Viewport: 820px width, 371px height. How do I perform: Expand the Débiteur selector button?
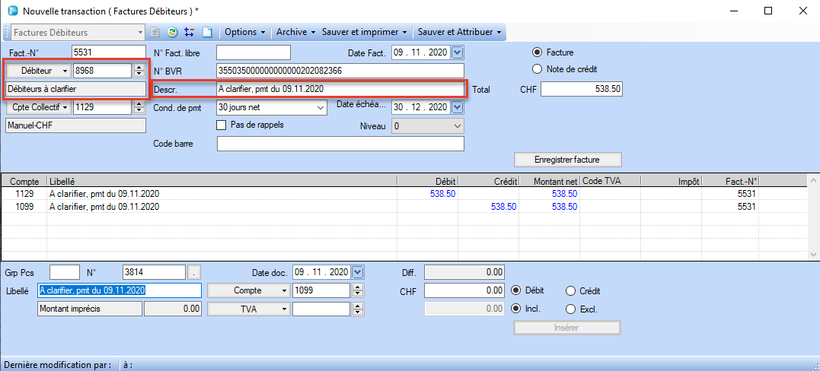click(38, 70)
